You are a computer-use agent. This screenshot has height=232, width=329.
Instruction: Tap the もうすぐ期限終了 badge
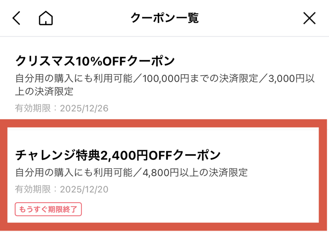point(48,209)
